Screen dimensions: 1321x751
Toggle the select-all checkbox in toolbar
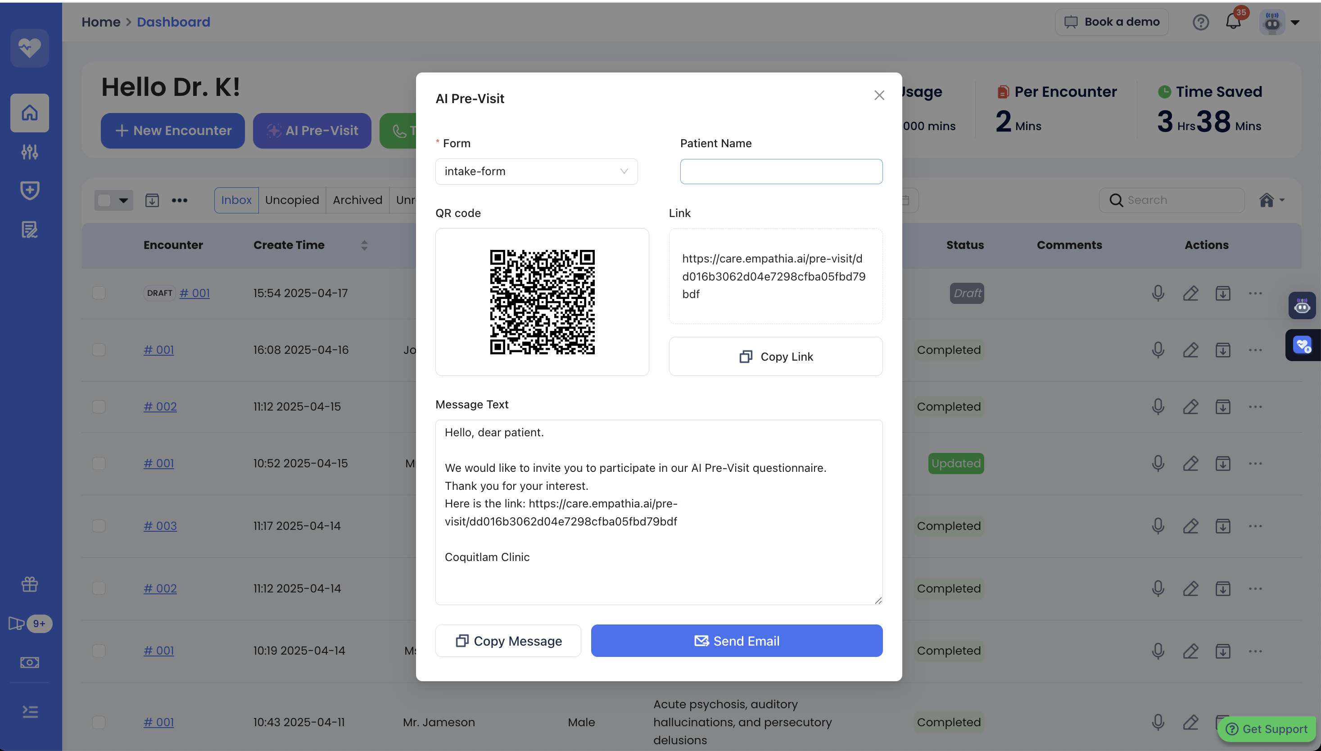tap(105, 200)
